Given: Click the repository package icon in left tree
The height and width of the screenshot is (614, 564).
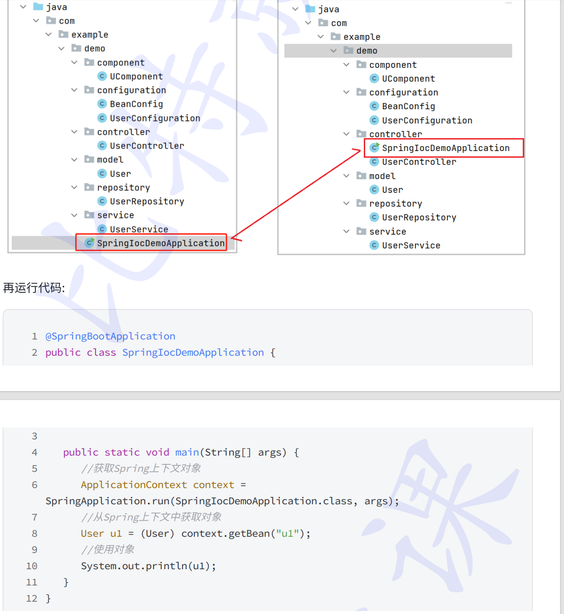Looking at the screenshot, I should click(x=89, y=187).
